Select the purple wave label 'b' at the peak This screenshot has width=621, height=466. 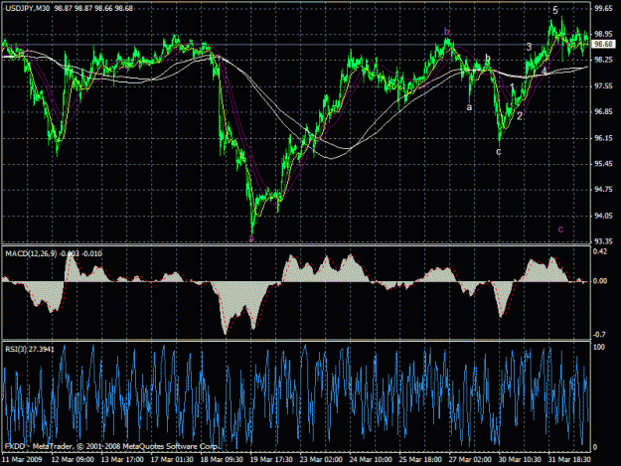point(447,32)
